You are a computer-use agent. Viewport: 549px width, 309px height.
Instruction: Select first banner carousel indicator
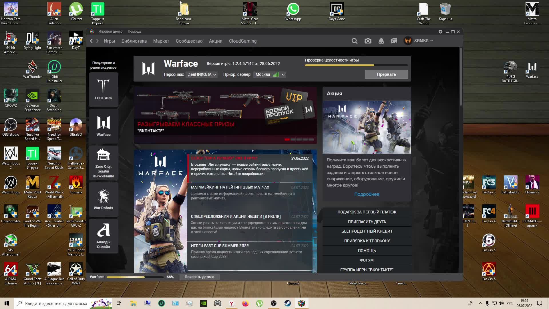point(287,140)
